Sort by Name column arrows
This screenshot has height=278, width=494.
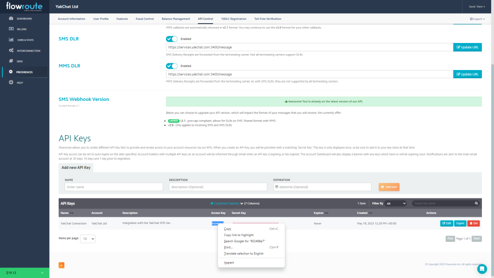click(x=71, y=213)
